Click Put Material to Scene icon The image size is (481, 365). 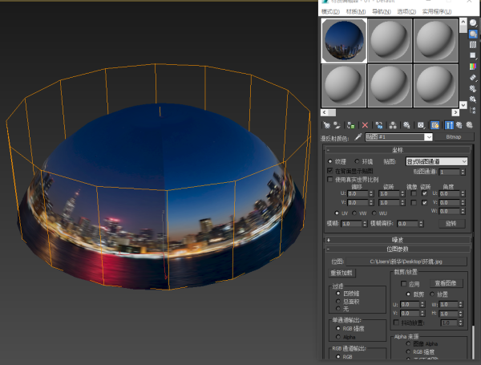point(338,125)
